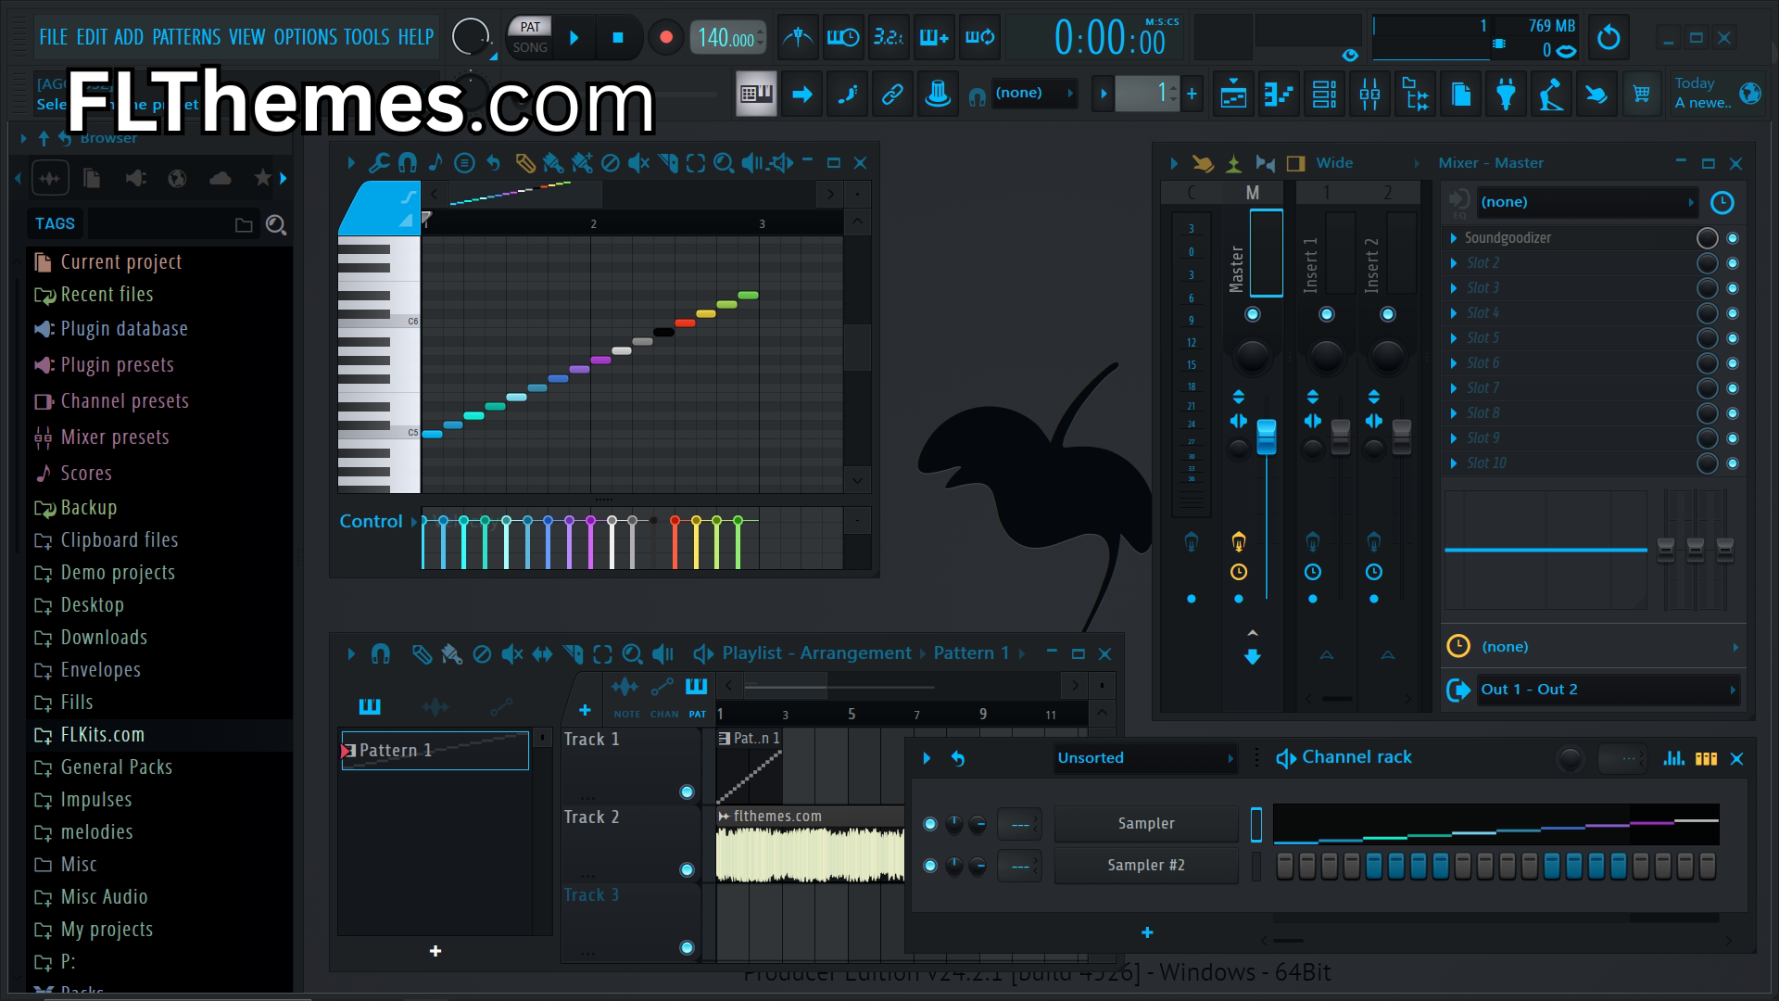This screenshot has width=1779, height=1001.
Task: Select the slice tool in Playlist toolbar
Action: tap(573, 654)
